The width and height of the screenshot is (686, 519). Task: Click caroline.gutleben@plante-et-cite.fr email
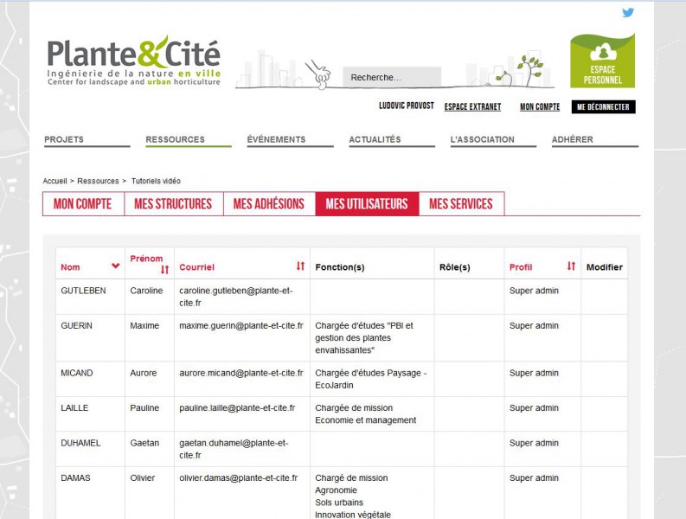[236, 297]
